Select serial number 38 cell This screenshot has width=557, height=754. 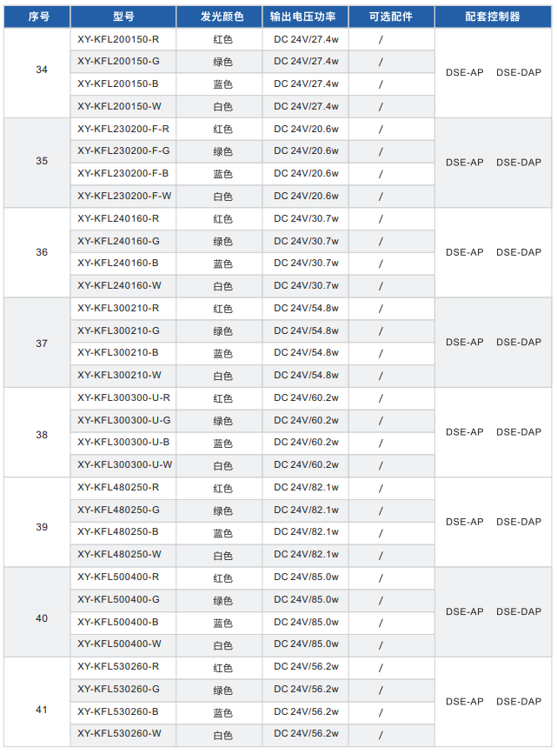[42, 435]
